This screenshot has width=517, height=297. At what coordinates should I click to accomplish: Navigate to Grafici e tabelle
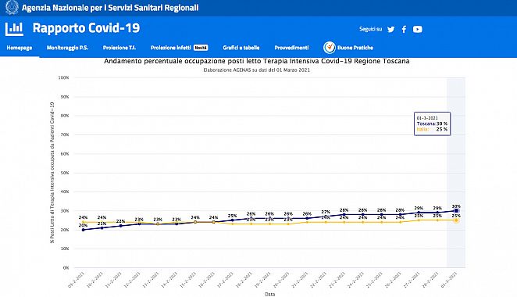point(241,48)
